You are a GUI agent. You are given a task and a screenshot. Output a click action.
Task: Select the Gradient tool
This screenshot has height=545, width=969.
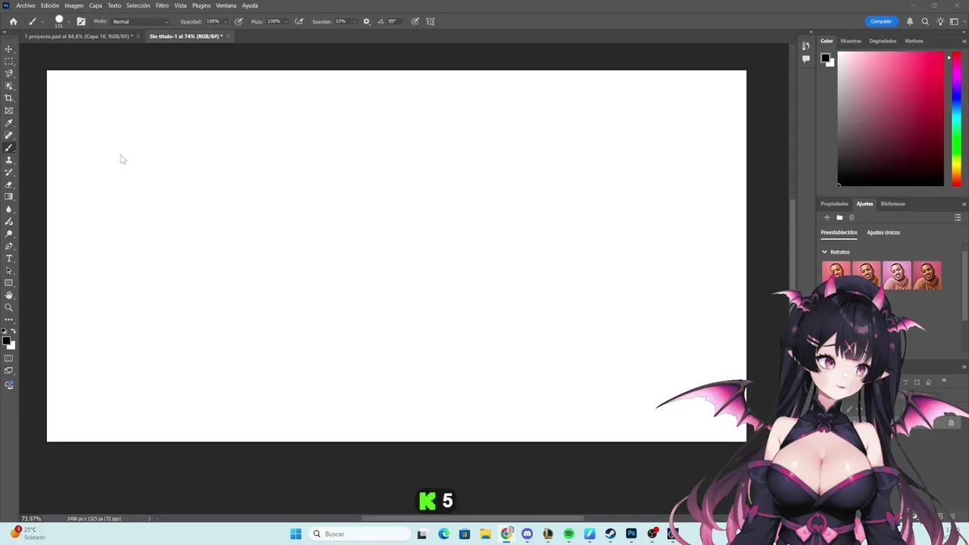coord(9,197)
